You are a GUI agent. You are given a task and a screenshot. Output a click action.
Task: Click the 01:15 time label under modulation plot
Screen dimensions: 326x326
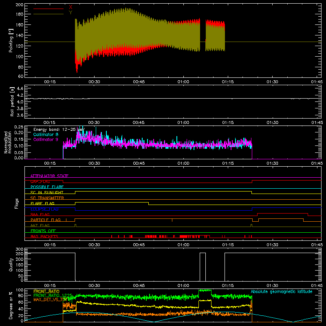click(x=228, y=163)
